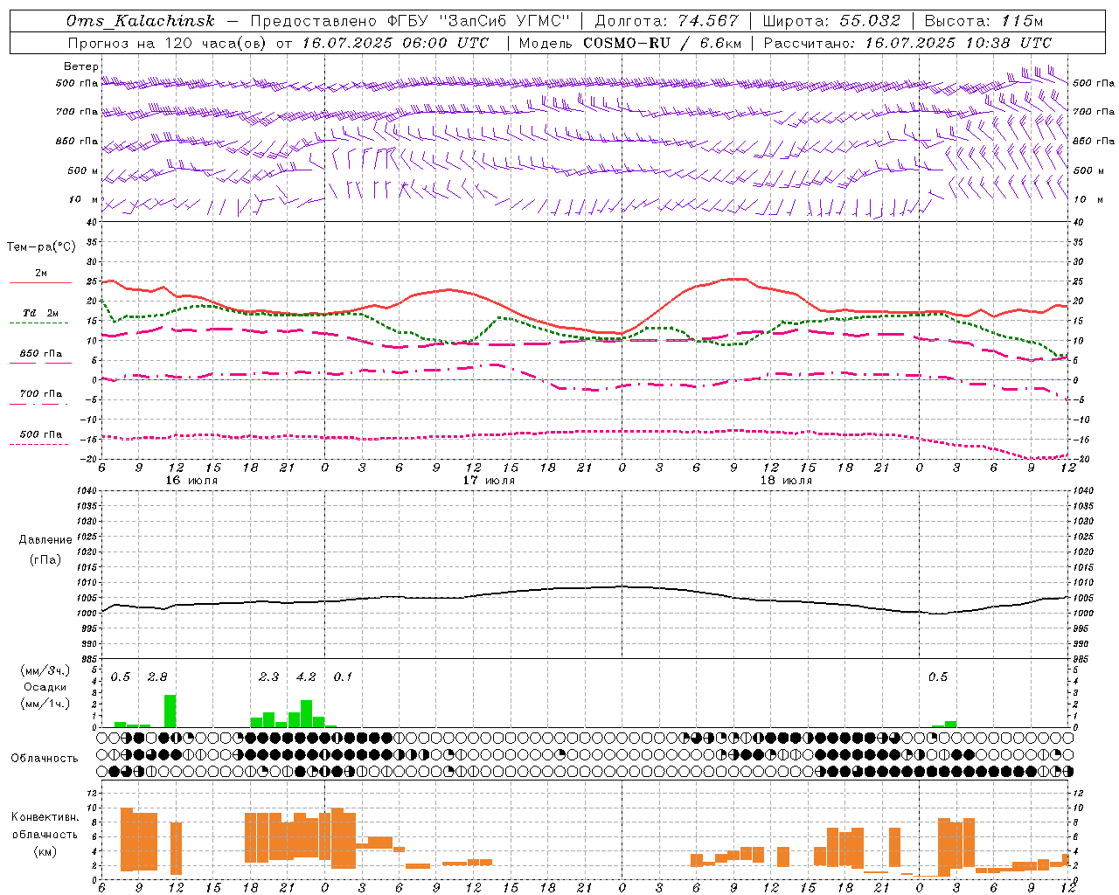The height and width of the screenshot is (895, 1119).
Task: Click the Td 2м dew point legend entry
Action: click(x=40, y=316)
